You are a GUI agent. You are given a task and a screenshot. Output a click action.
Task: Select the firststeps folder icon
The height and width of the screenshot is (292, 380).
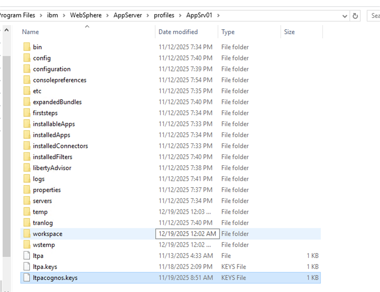27,113
